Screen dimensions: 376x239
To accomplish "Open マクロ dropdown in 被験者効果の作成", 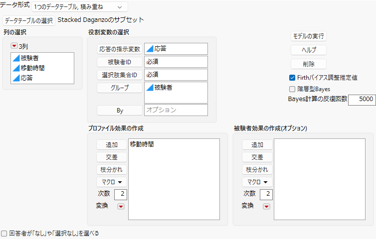I will tap(257, 182).
